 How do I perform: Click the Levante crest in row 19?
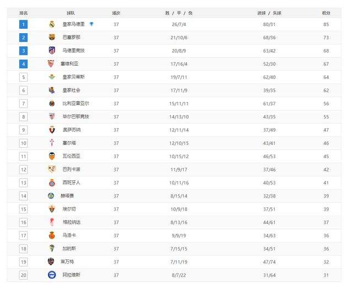(51, 262)
